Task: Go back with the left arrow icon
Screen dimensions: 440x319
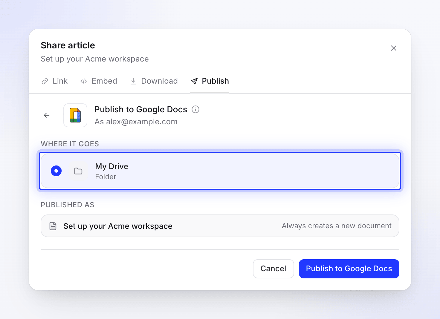Action: coord(47,115)
